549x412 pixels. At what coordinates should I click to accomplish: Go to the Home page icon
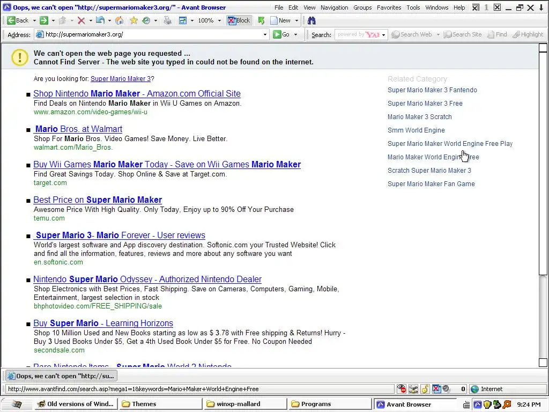tap(120, 21)
